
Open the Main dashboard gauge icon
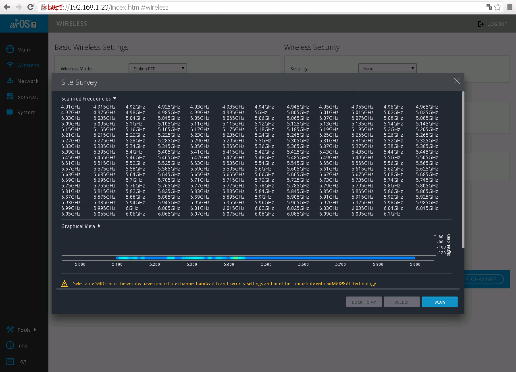click(10, 49)
